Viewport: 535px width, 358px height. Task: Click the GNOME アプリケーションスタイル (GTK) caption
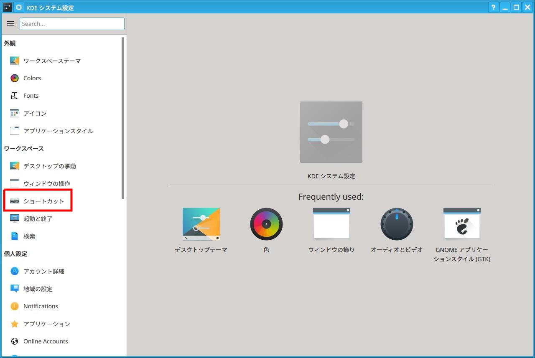coord(462,254)
